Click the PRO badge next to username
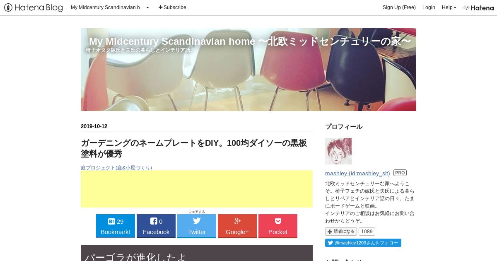The height and width of the screenshot is (261, 497). pyautogui.click(x=400, y=173)
